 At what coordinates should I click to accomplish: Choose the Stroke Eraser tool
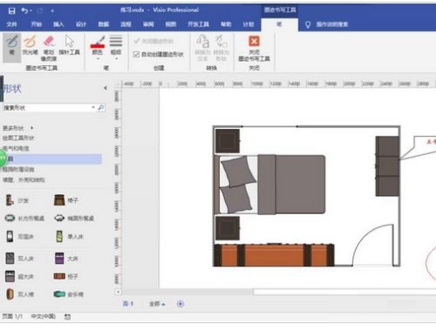point(49,48)
